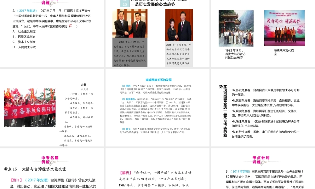The width and height of the screenshot is (315, 189).
Task: Click the poem line 后来啊, 乡愁是一方矮矮
Action: (78, 127)
